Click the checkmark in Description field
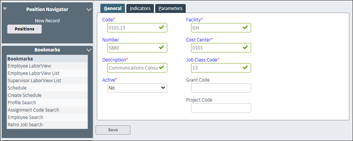Screen dimensions: 353x141 [162, 68]
